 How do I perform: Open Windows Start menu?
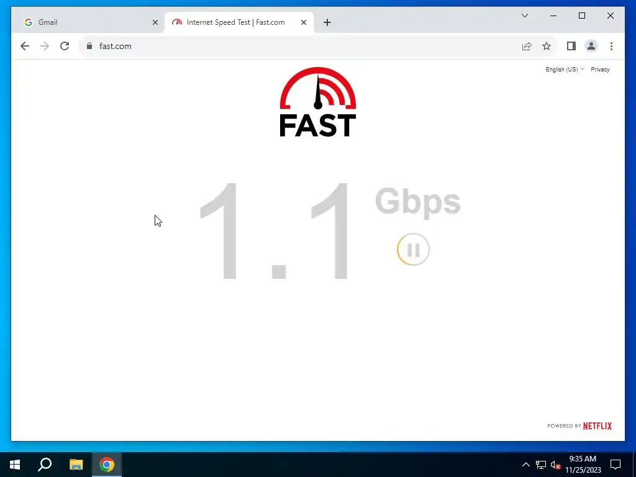[x=15, y=465]
